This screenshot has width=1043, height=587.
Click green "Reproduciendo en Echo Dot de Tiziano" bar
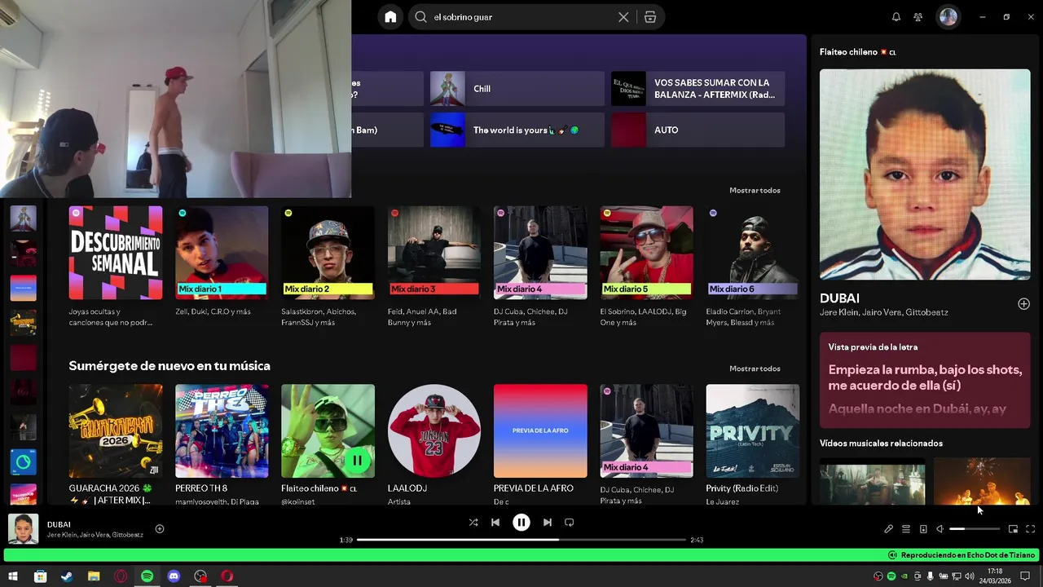tap(521, 555)
